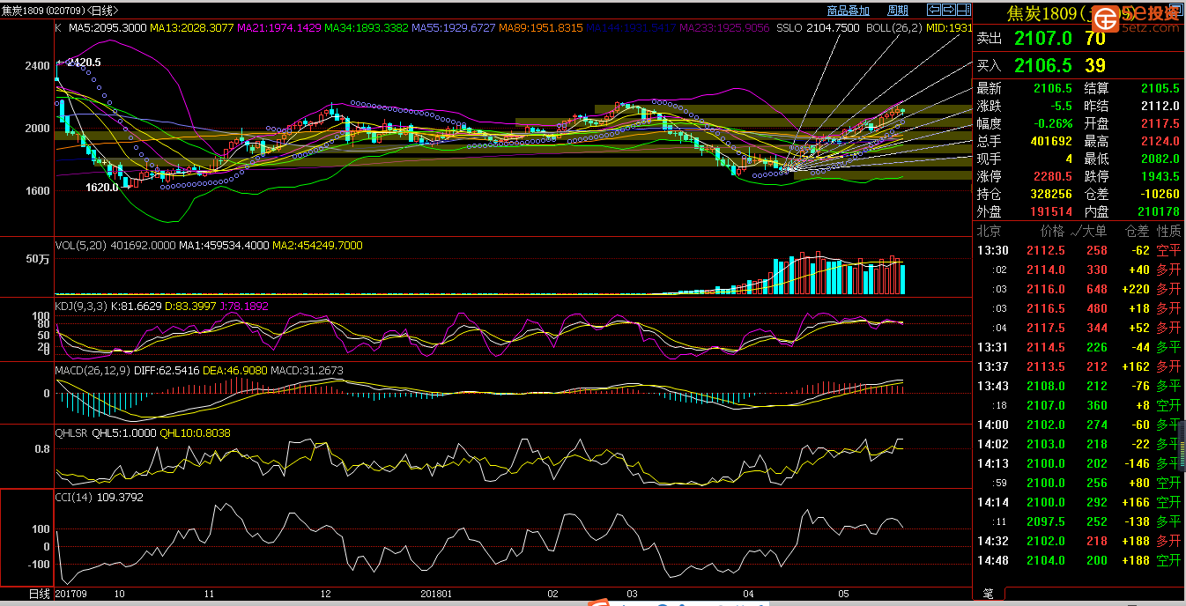Click the 1620.0 low price marker
The height and width of the screenshot is (606, 1186).
[102, 188]
